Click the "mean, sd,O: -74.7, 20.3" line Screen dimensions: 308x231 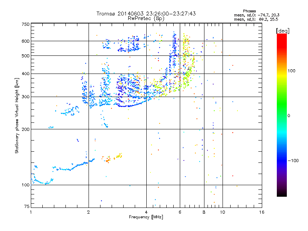point(256,15)
